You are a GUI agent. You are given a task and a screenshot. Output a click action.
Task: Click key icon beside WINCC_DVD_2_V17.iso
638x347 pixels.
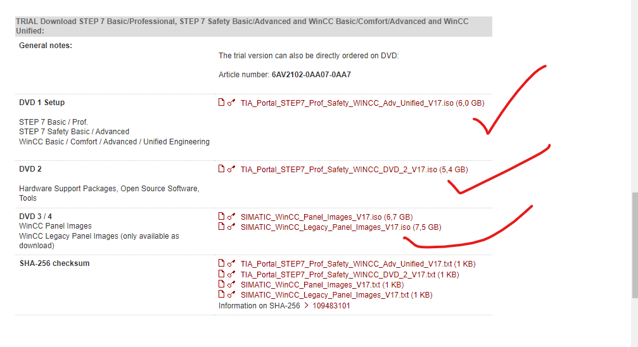(232, 169)
